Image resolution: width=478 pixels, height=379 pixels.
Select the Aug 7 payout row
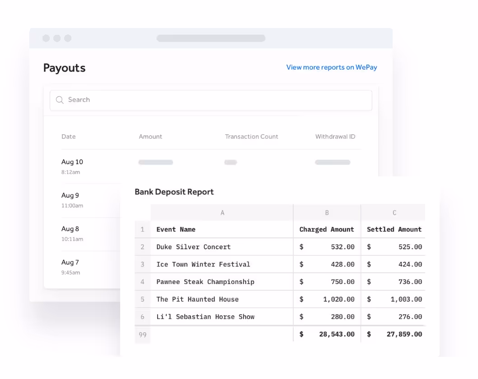coord(91,267)
